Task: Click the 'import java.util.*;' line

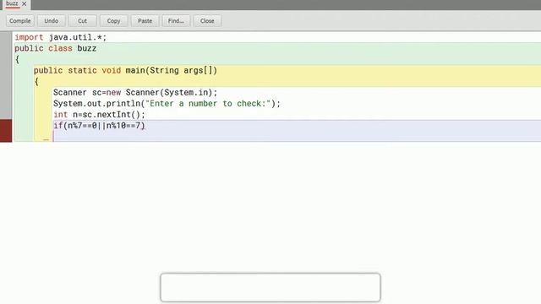Action: tap(61, 37)
